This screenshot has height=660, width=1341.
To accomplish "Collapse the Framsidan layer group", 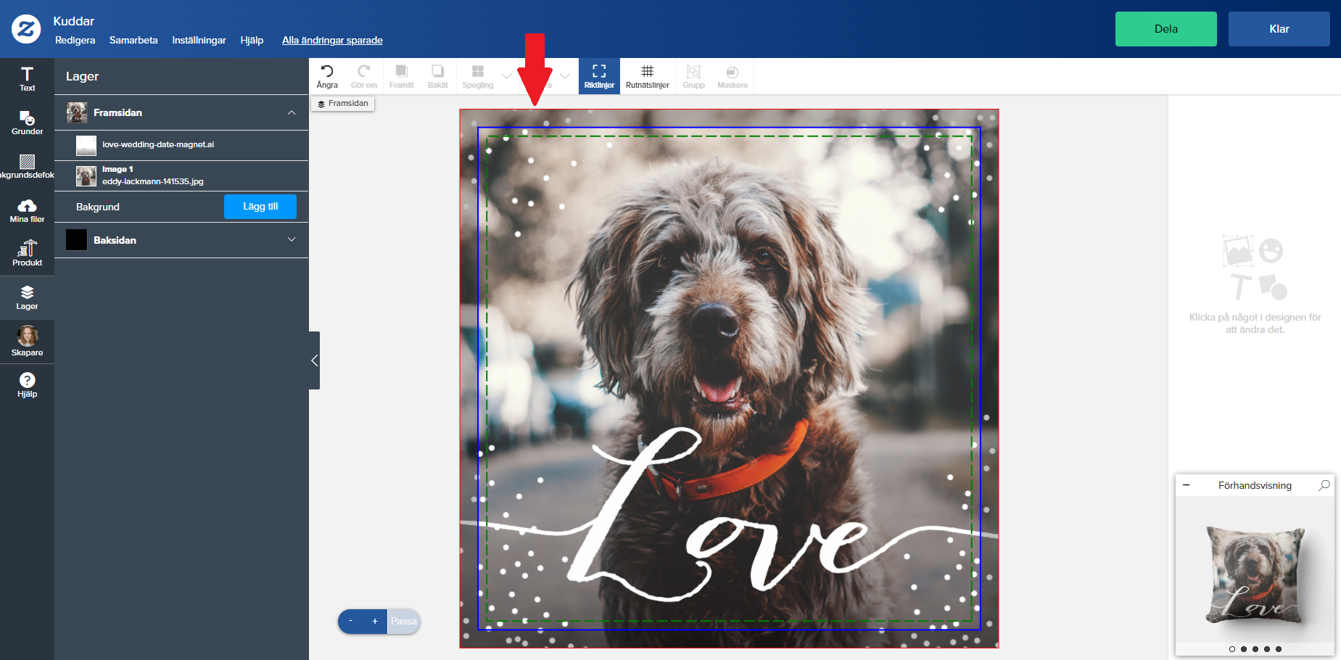I will tap(292, 112).
